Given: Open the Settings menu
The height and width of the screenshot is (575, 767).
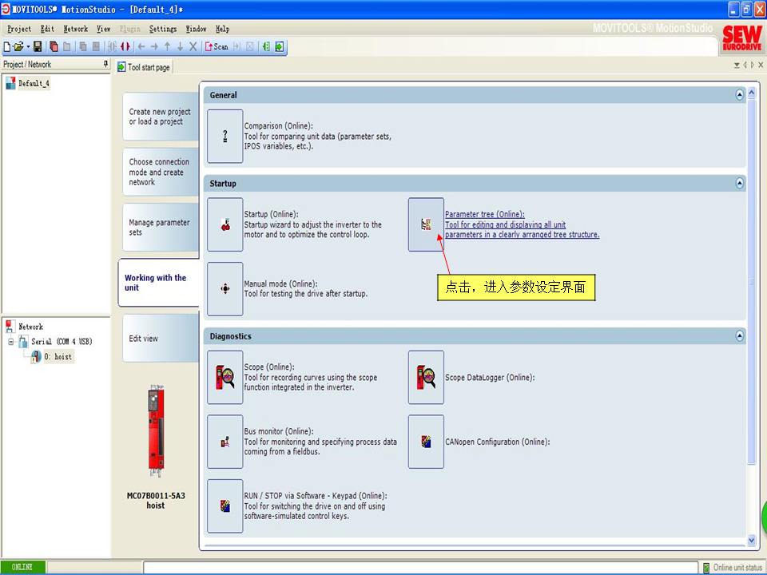Looking at the screenshot, I should coord(163,29).
